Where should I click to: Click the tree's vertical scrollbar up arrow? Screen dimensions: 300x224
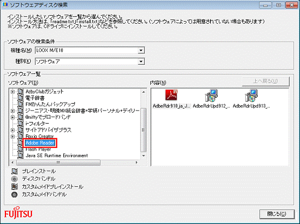(143, 92)
